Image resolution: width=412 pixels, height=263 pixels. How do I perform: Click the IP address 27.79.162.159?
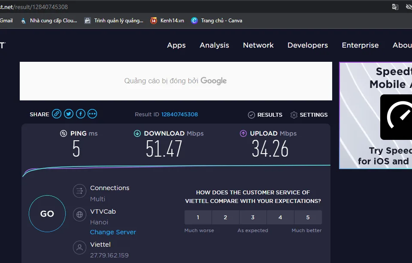click(x=109, y=255)
